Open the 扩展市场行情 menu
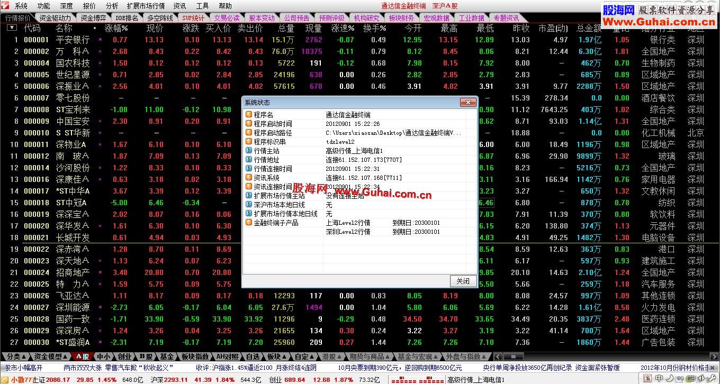720x384 pixels. coord(146,6)
